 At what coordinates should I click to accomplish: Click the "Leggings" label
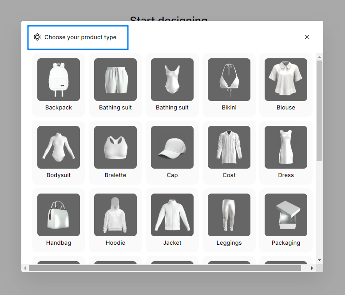tap(229, 243)
